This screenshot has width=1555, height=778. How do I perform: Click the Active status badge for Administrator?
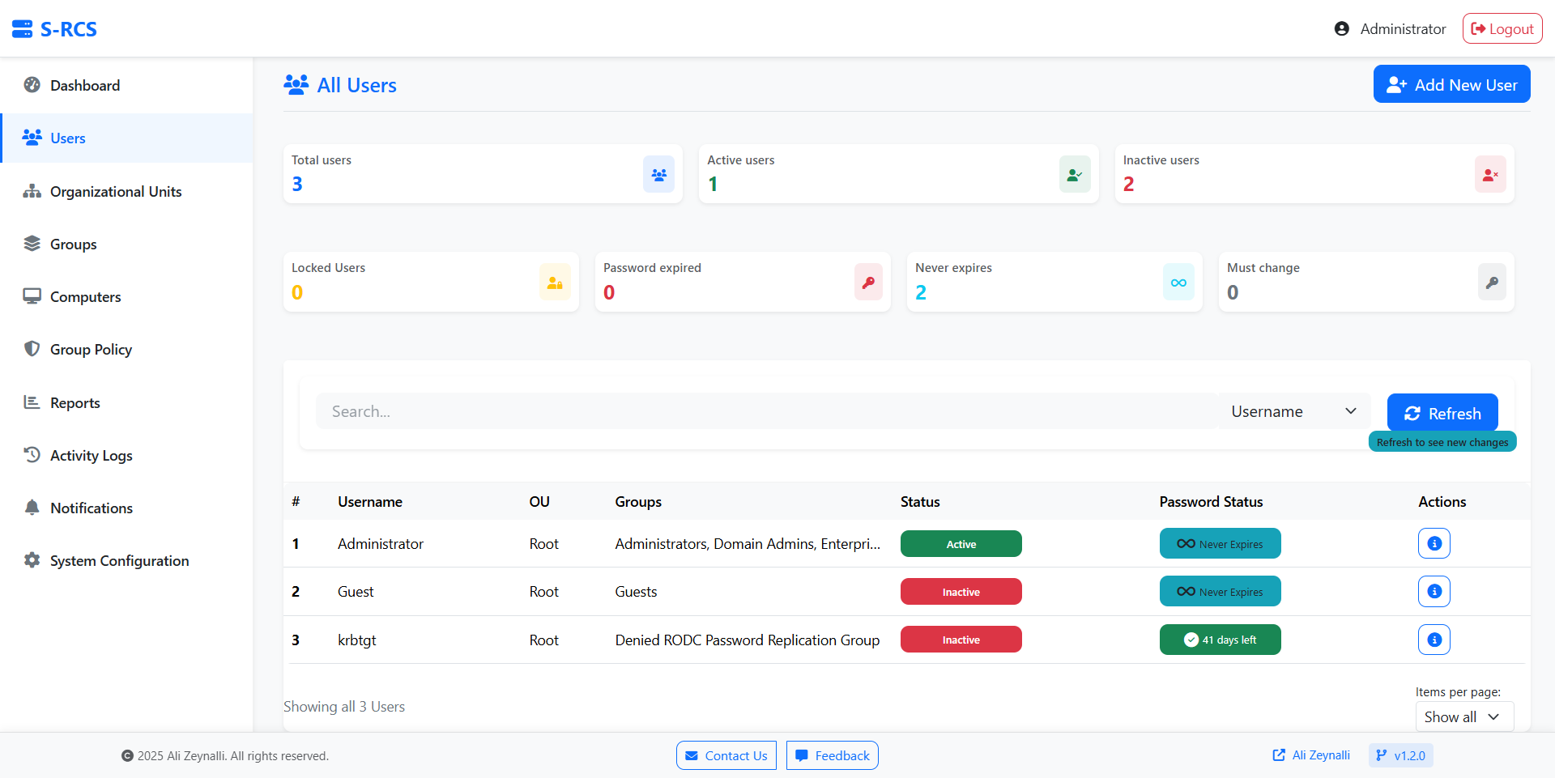pyautogui.click(x=961, y=543)
